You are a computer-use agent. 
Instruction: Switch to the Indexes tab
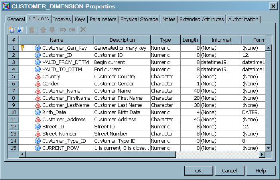tap(62, 19)
